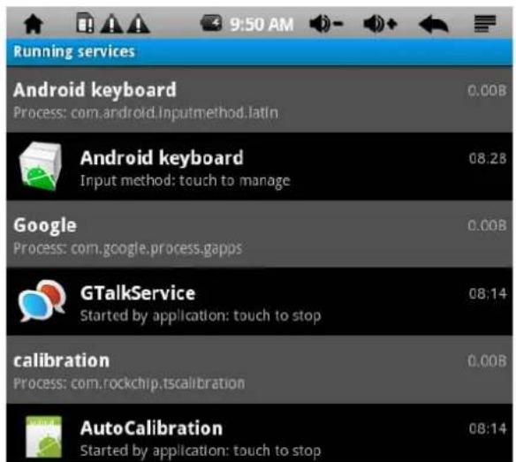The image size is (516, 462).
Task: Open the menu icon in status bar
Action: click(x=485, y=24)
